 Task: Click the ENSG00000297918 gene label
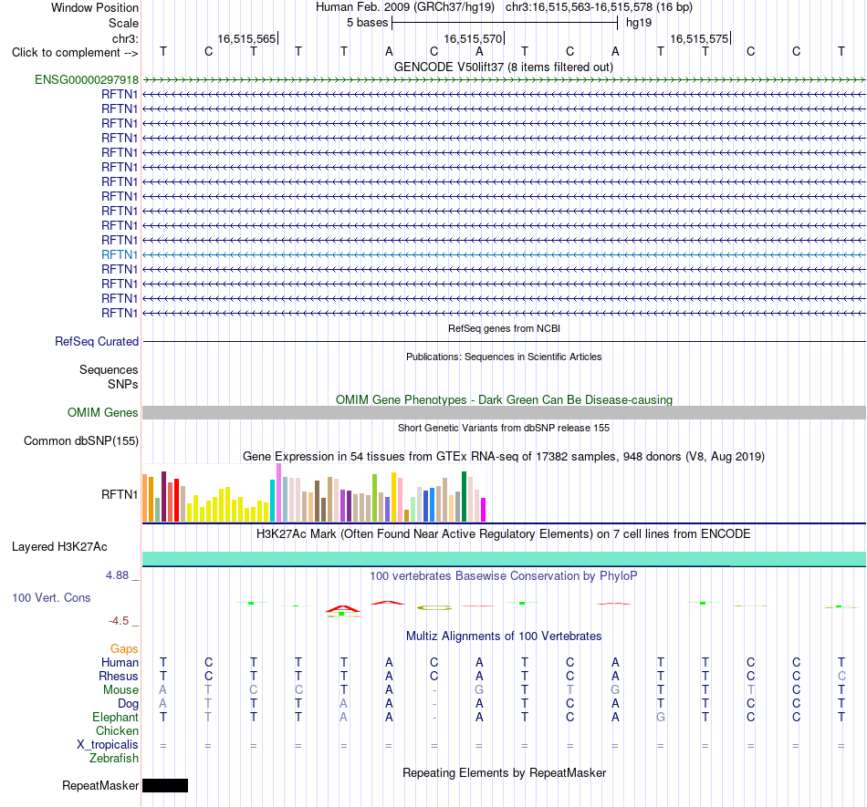click(x=87, y=79)
